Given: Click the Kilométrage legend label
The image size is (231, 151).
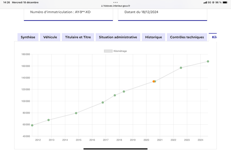Looking at the screenshot, I should pos(120,51).
